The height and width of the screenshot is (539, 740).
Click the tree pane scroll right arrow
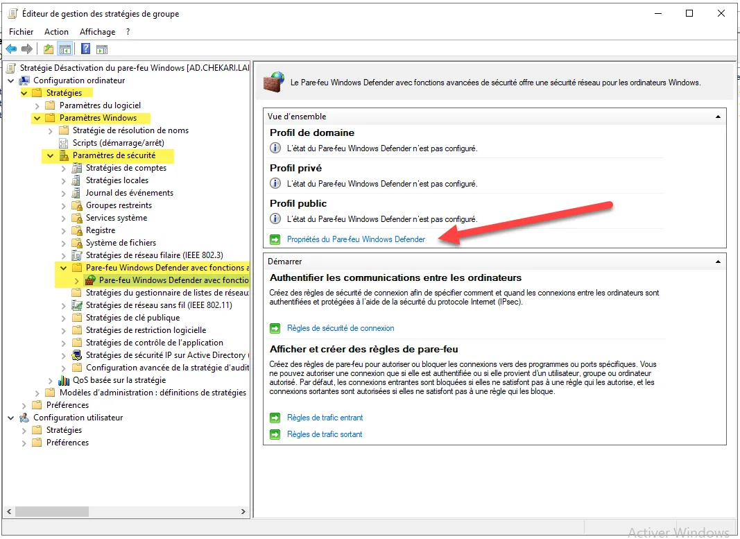[243, 511]
